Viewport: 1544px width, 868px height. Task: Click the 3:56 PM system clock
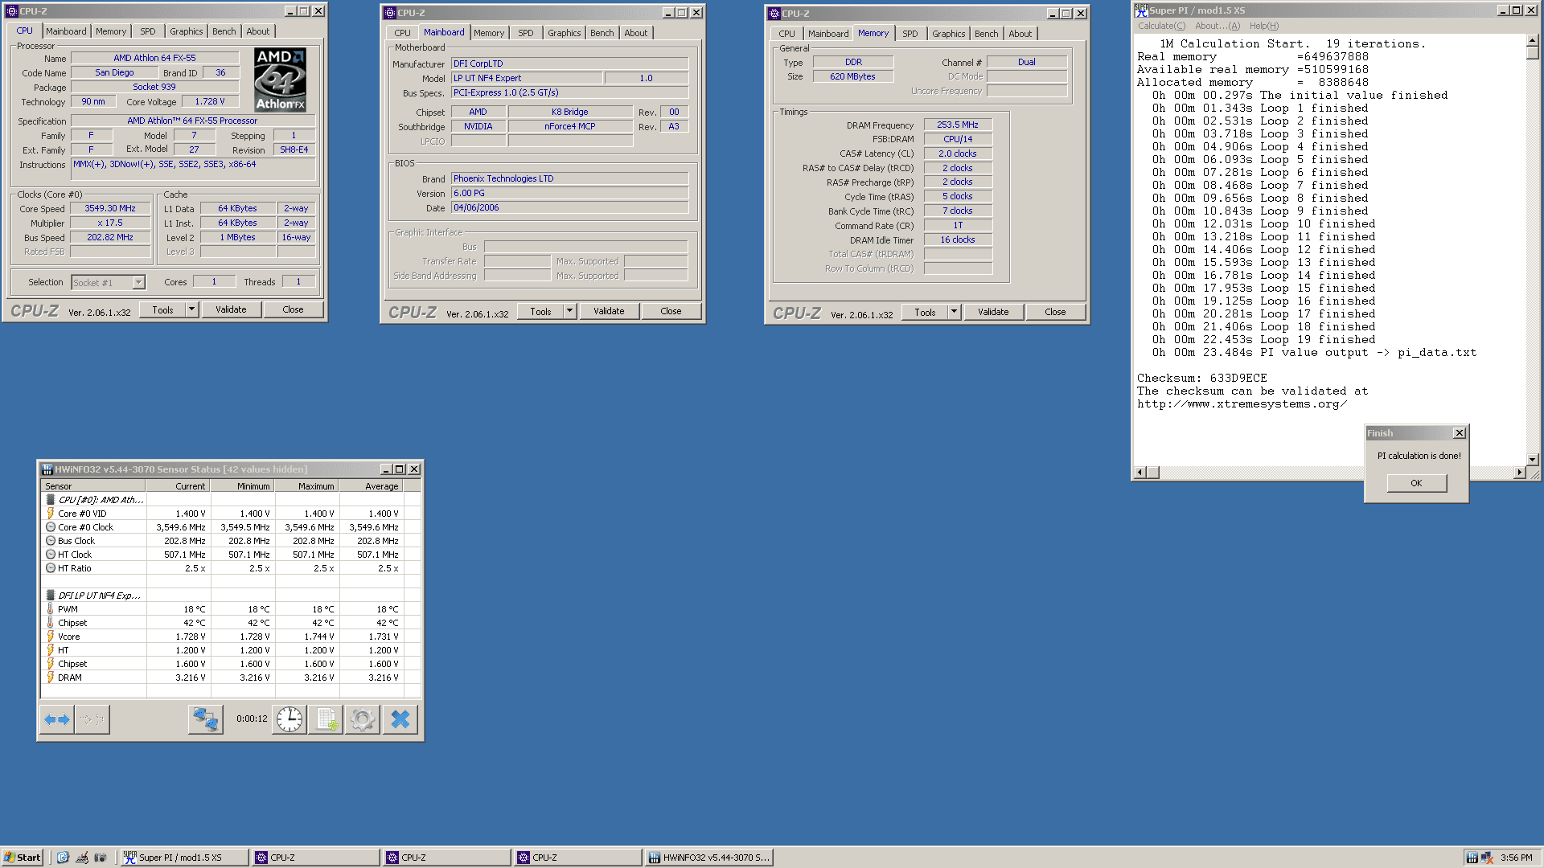[x=1516, y=858]
